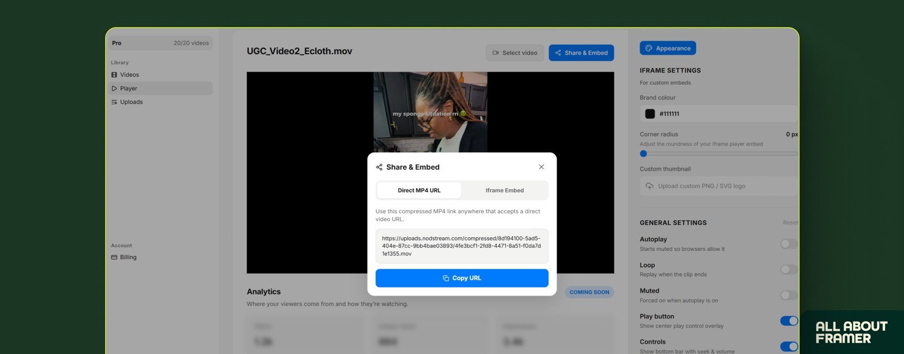Click the corner radius slider handle
This screenshot has width=904, height=354.
coord(643,153)
